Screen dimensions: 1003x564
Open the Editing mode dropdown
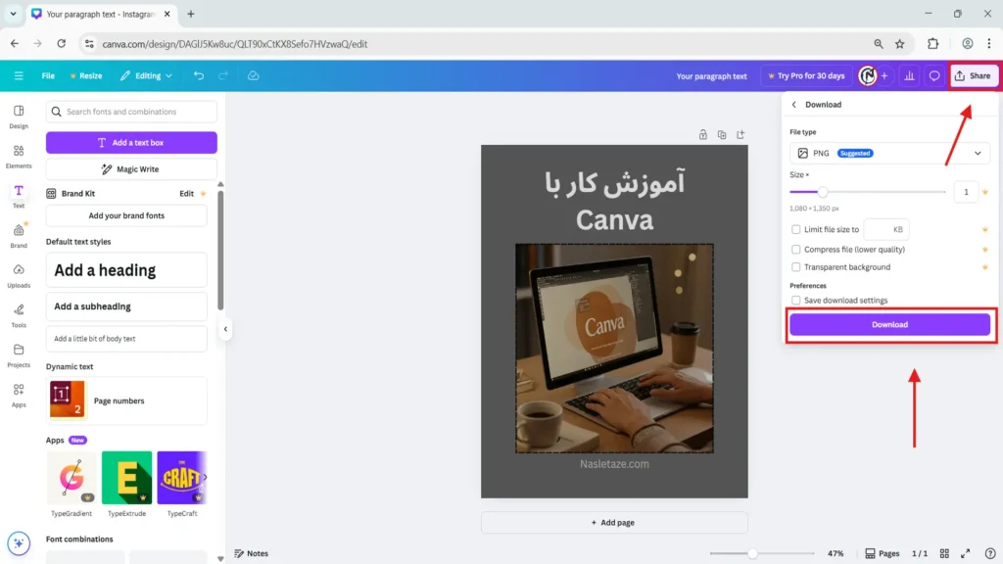point(147,75)
